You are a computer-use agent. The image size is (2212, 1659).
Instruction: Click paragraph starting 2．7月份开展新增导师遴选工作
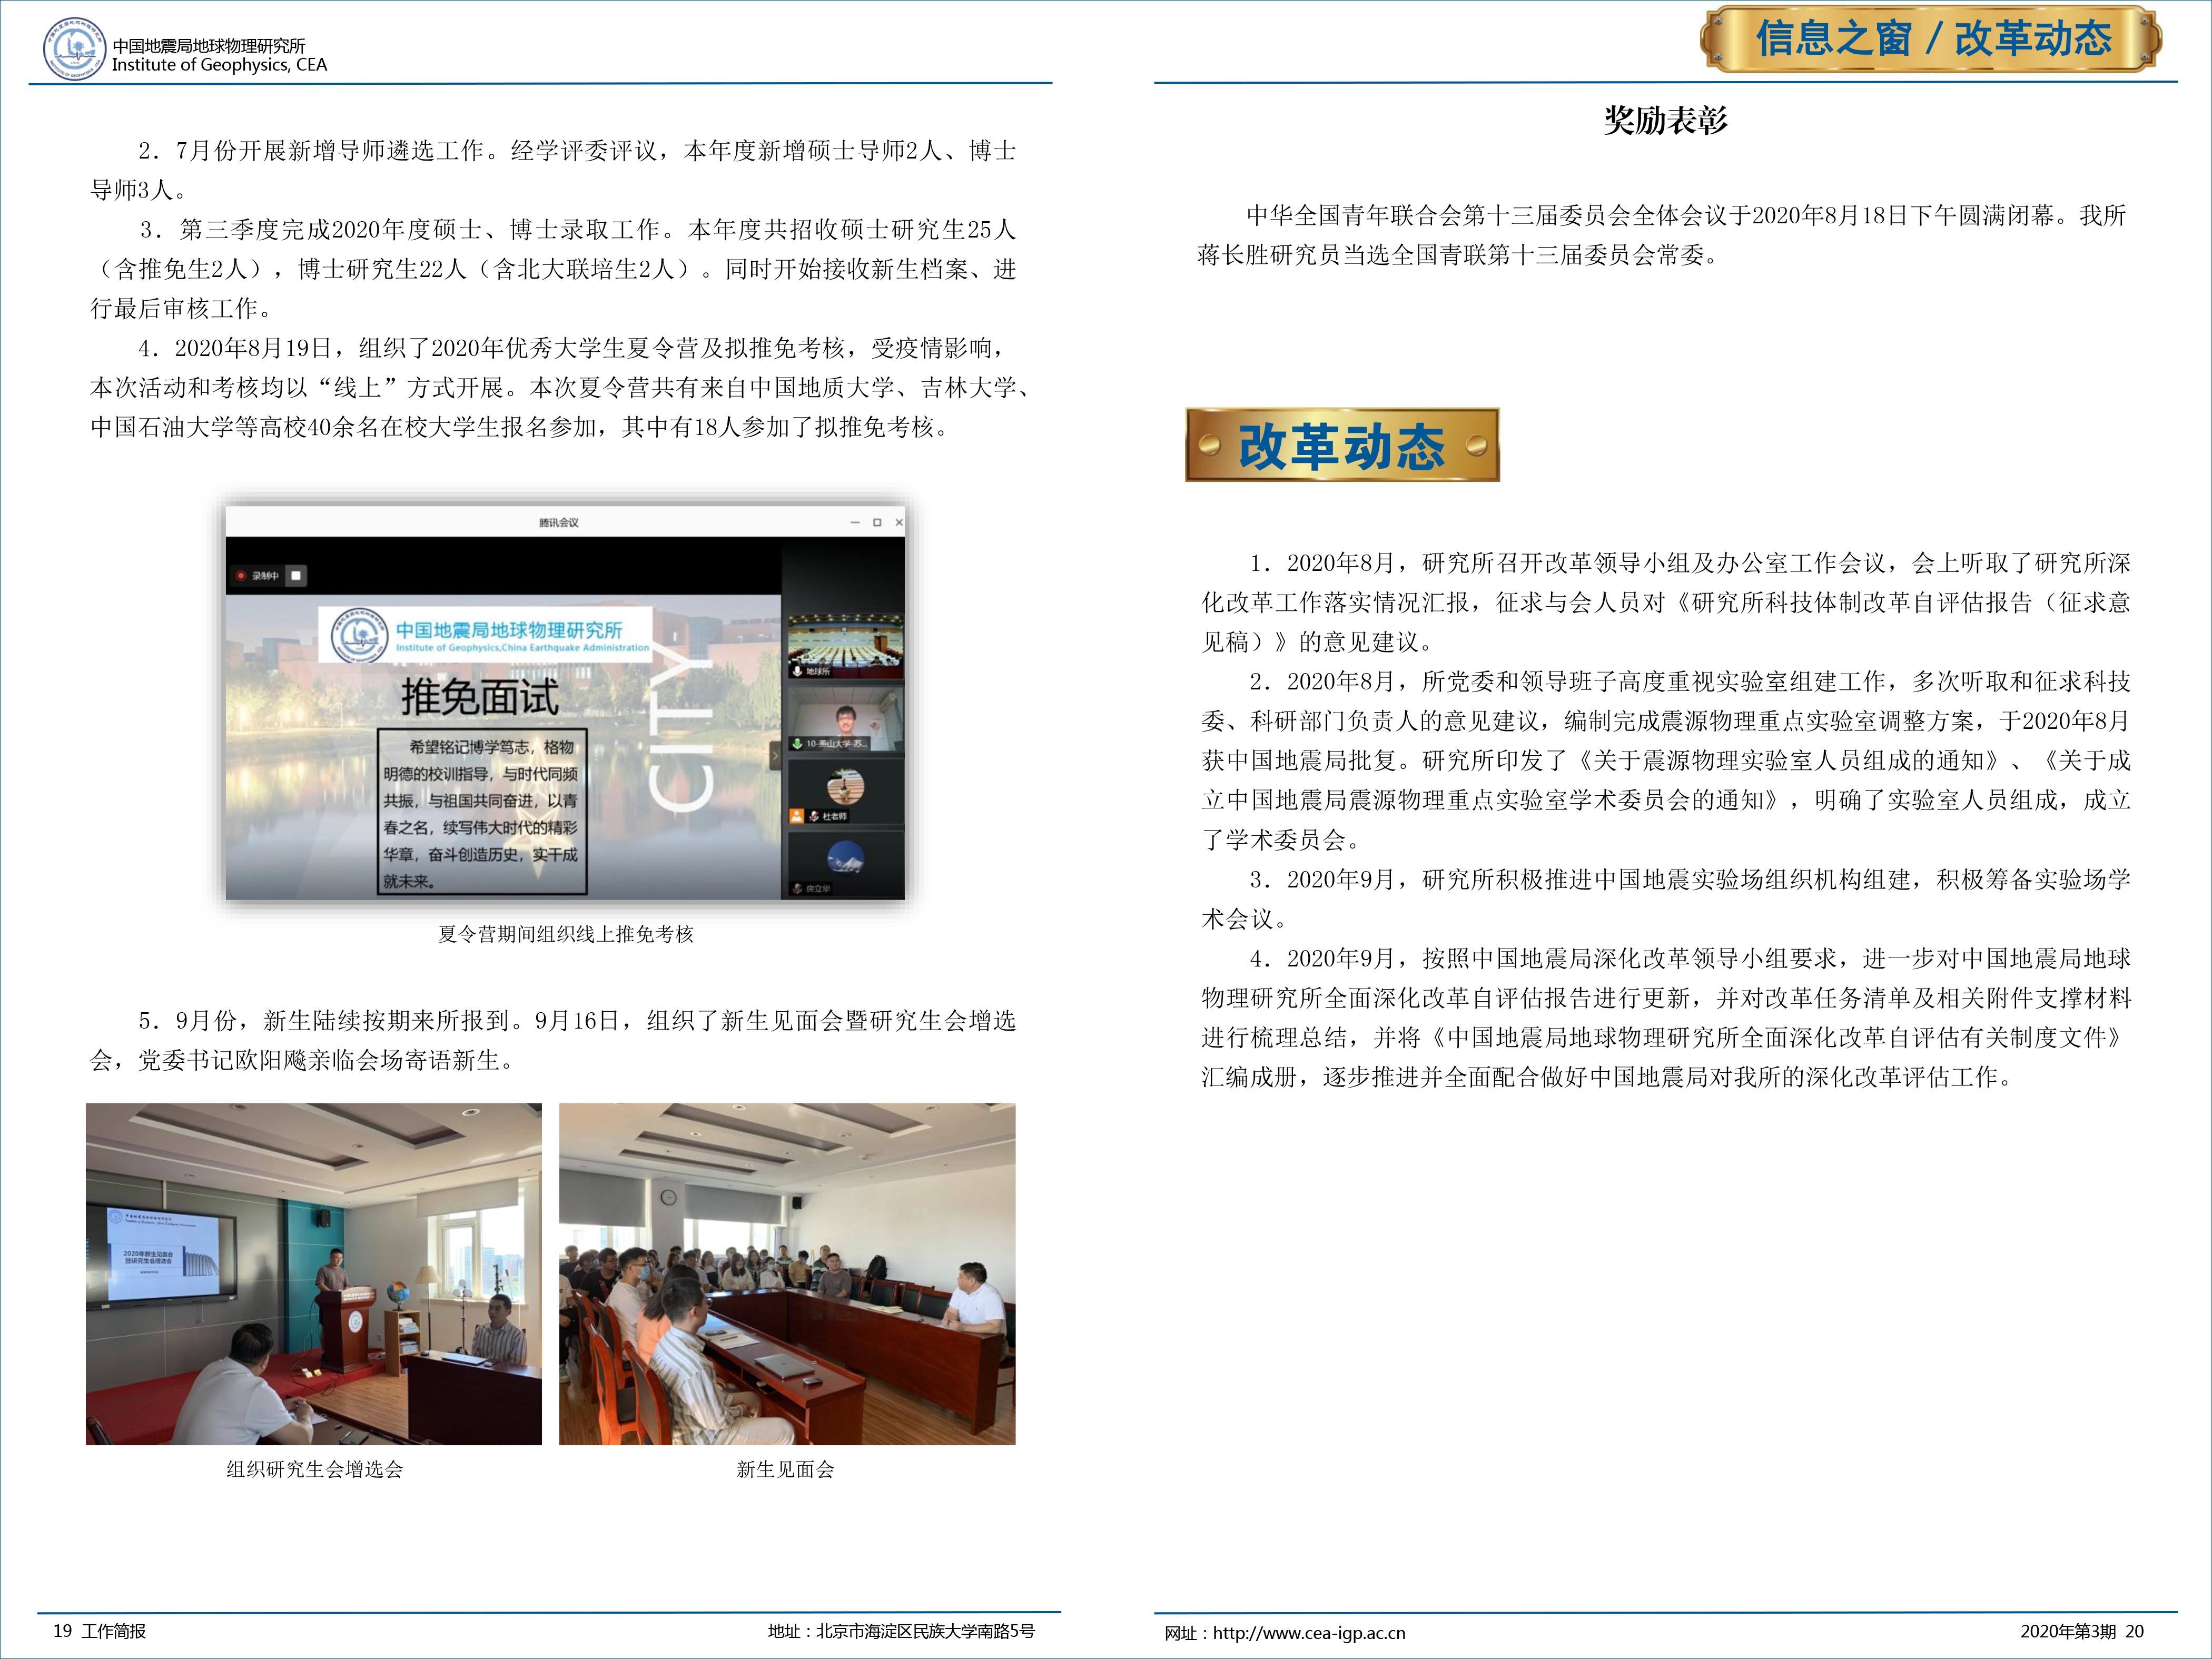(x=554, y=170)
